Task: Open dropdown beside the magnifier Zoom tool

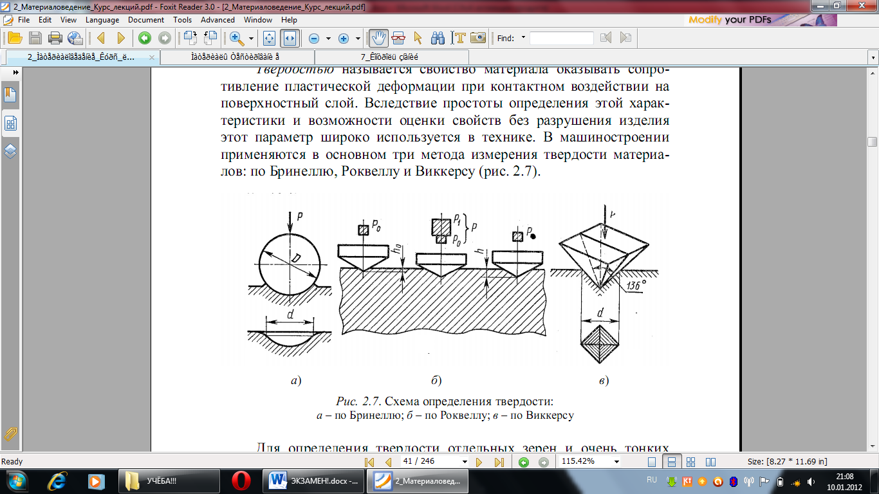Action: pos(251,39)
